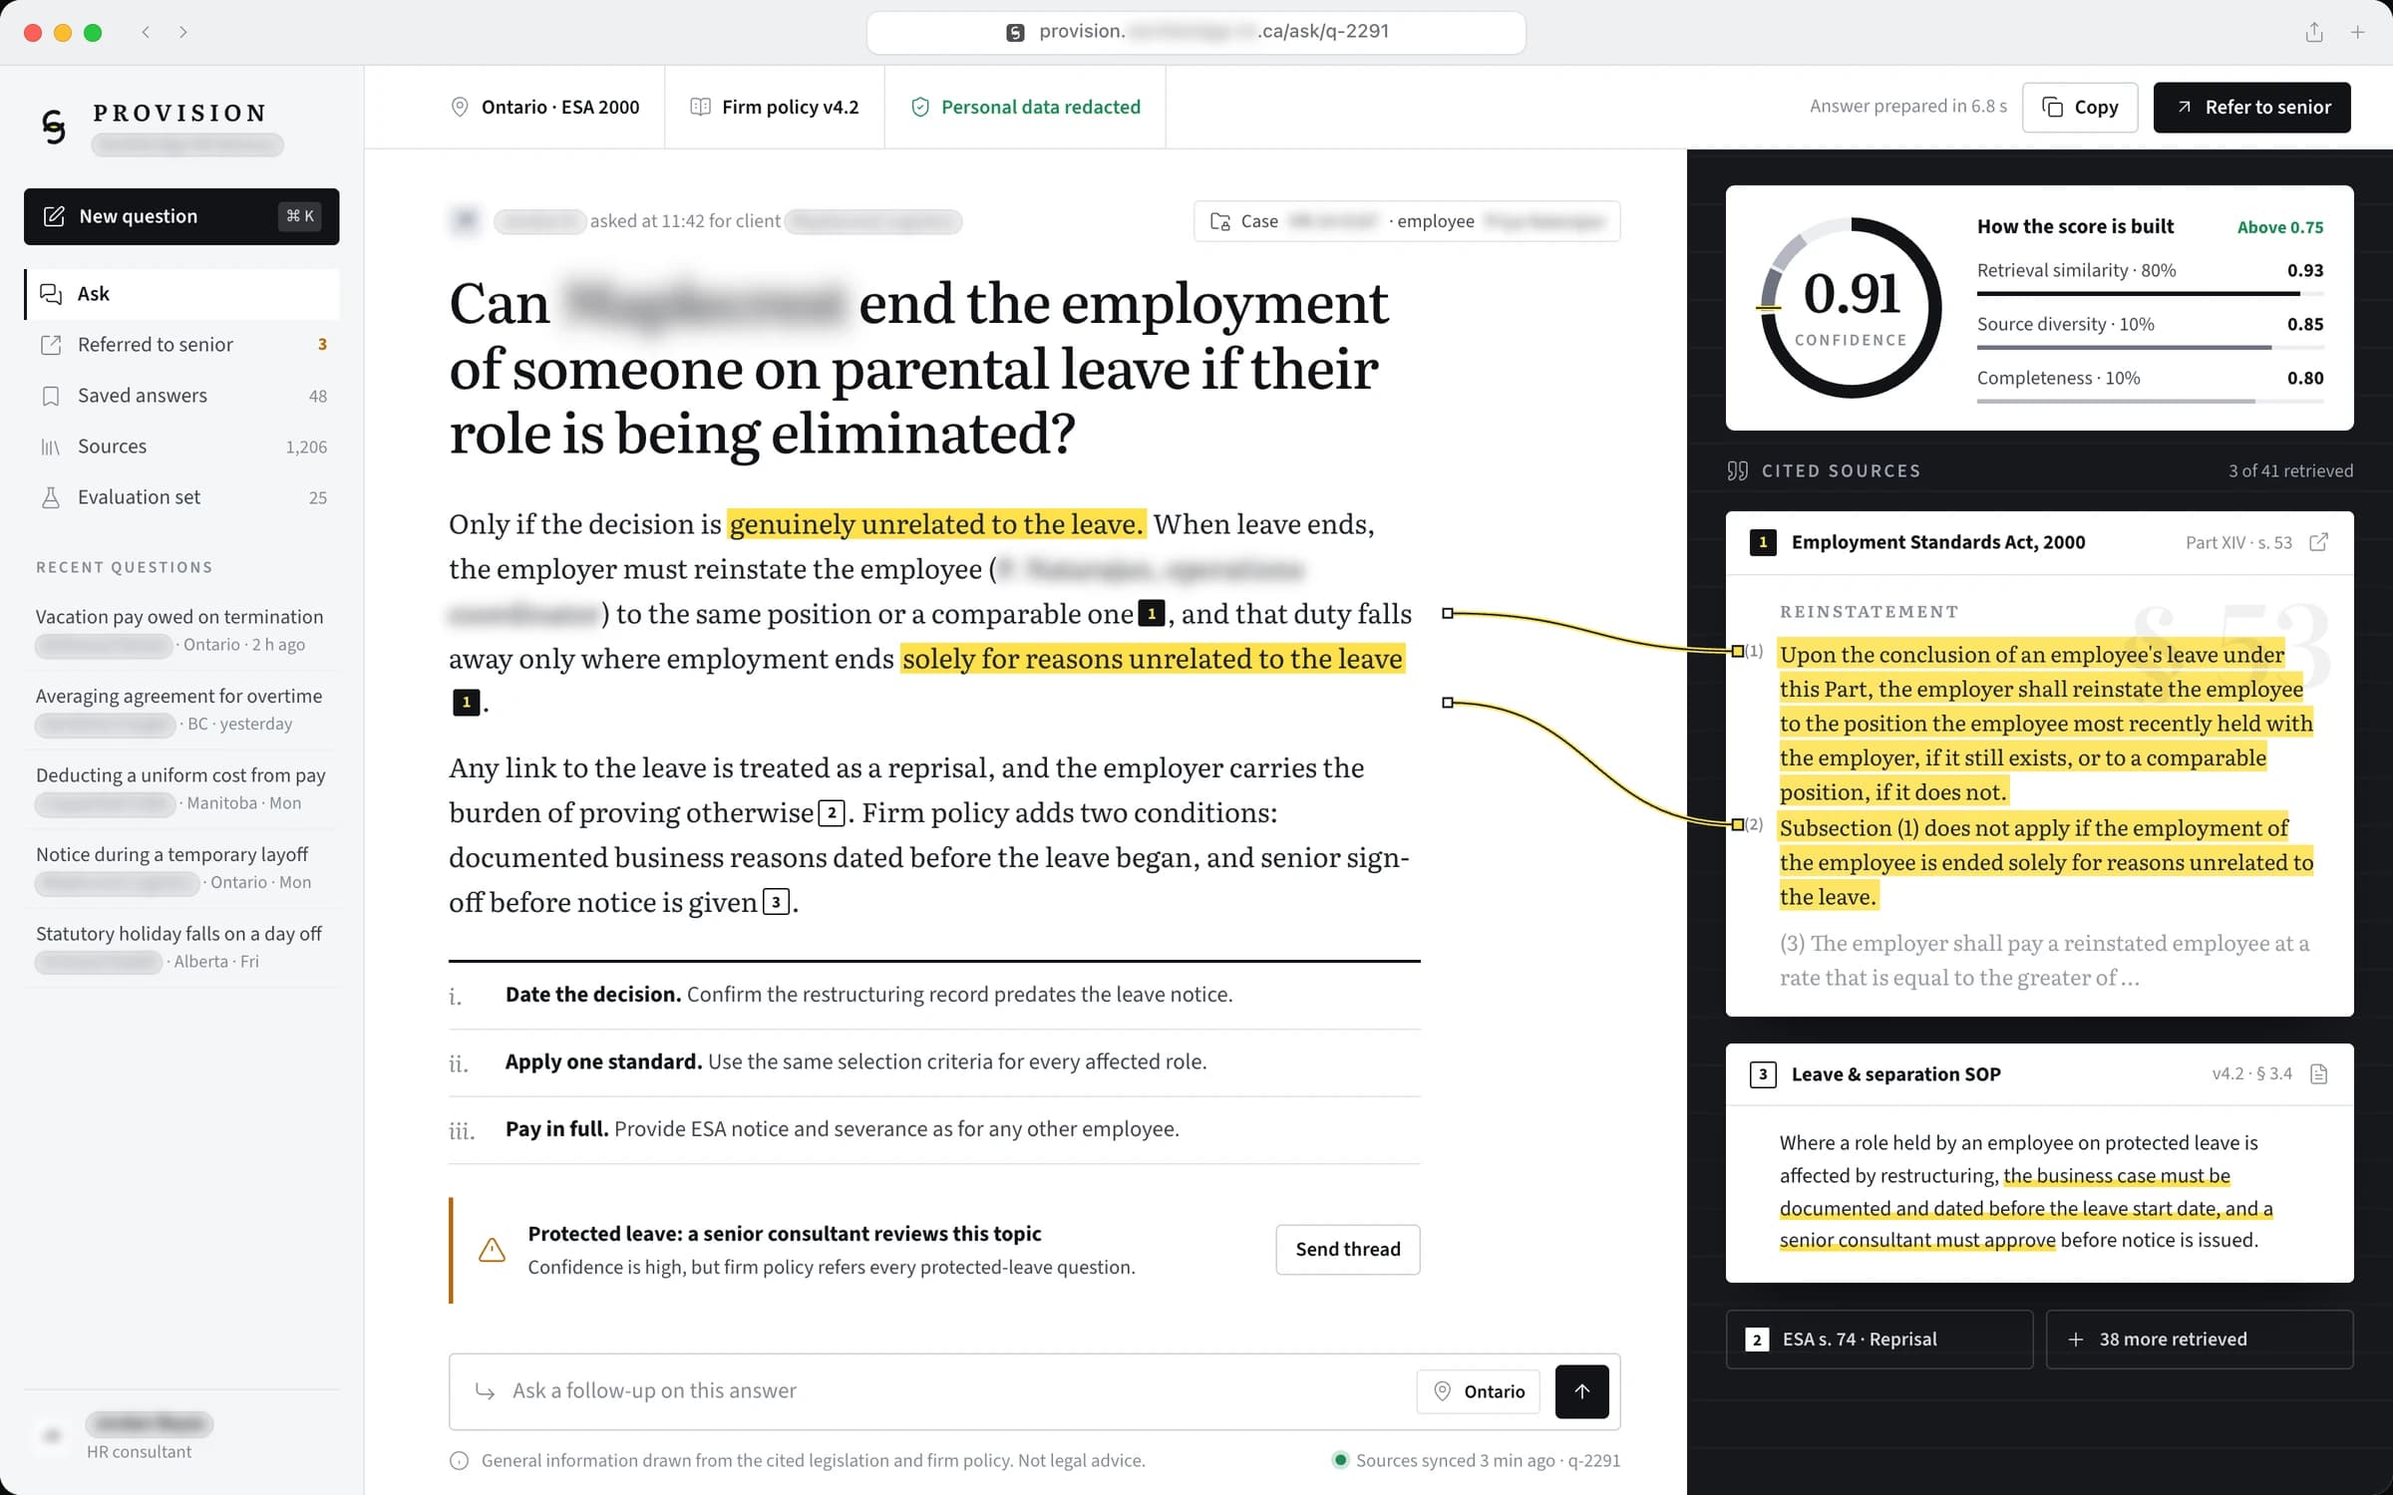Submit follow-up with the arrow send button
The image size is (2393, 1495).
pyautogui.click(x=1581, y=1390)
